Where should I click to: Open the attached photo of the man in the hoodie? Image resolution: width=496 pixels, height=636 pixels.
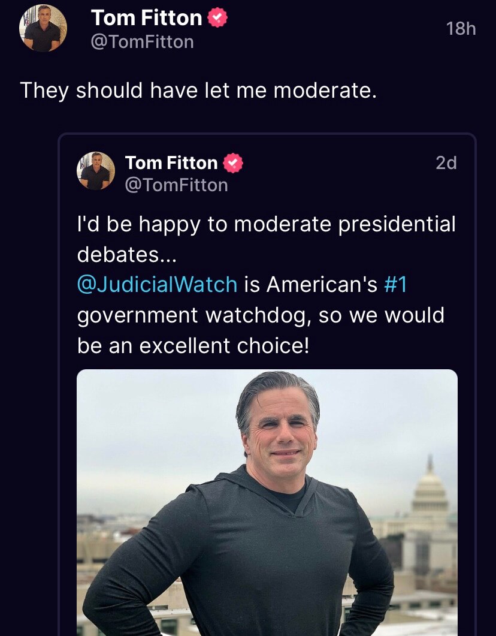267,504
